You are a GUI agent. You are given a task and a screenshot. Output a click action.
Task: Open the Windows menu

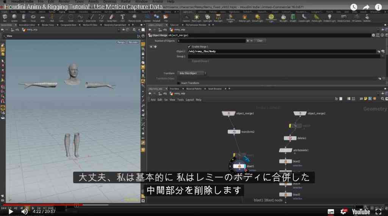141,2
